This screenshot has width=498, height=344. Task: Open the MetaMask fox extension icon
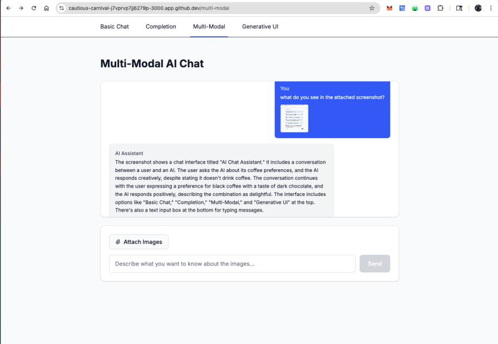click(x=389, y=8)
